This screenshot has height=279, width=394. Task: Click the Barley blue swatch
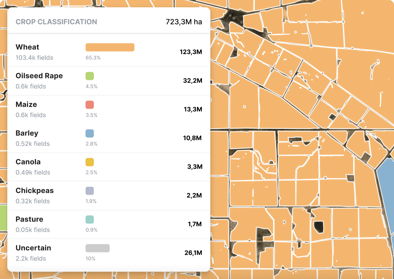89,133
